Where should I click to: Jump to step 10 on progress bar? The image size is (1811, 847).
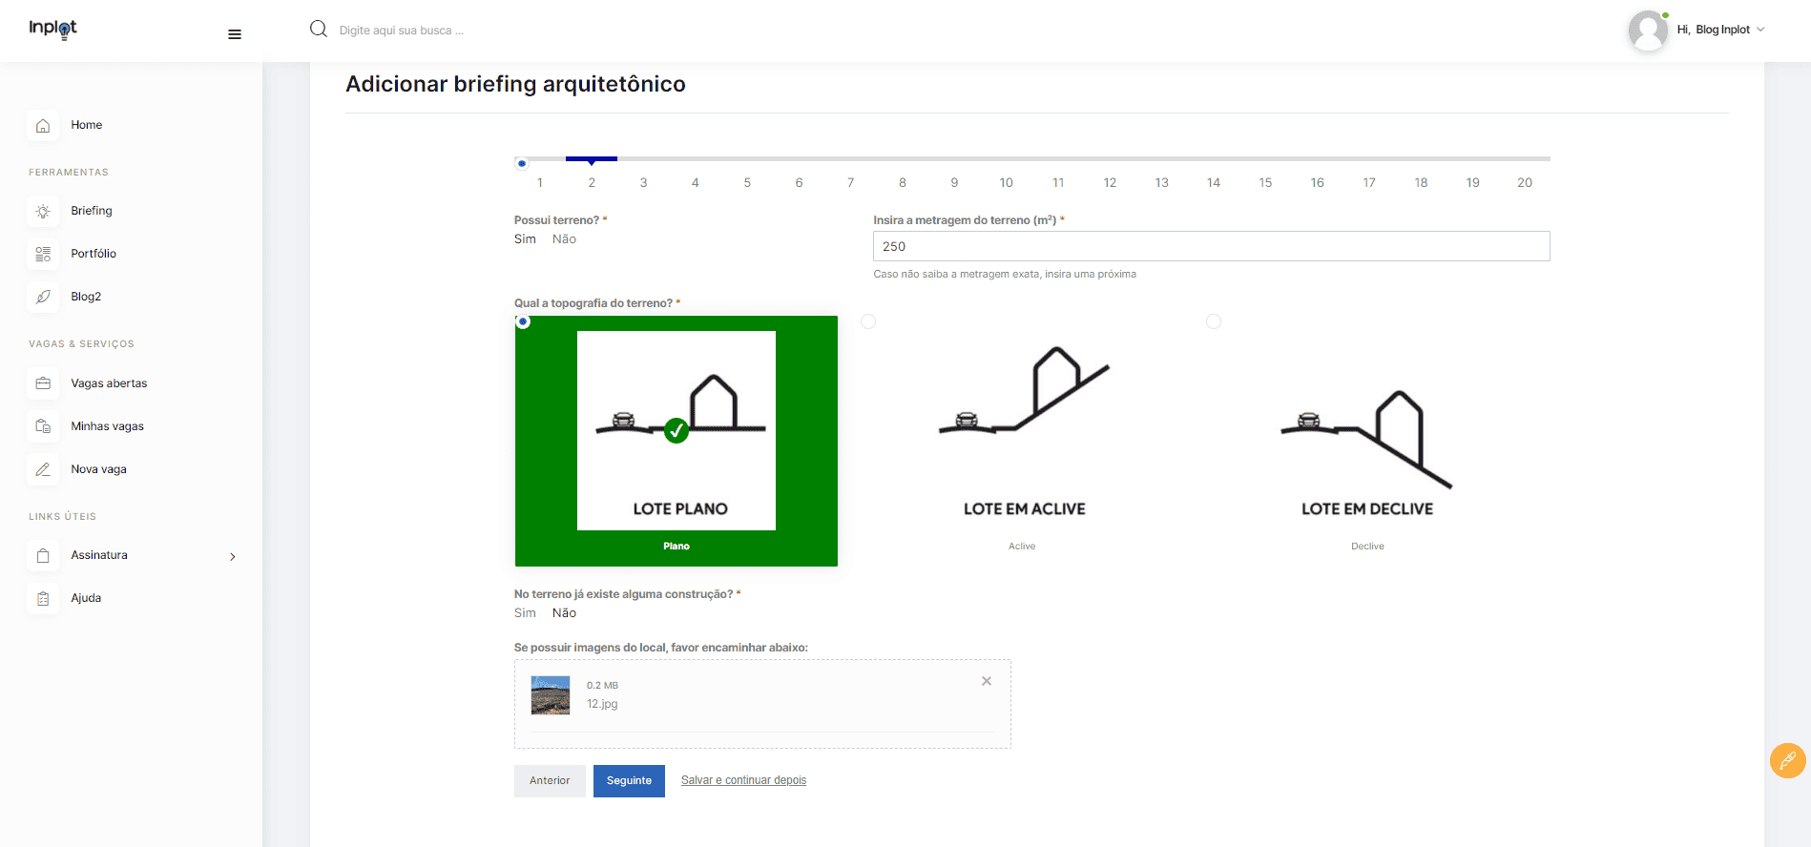(1006, 182)
